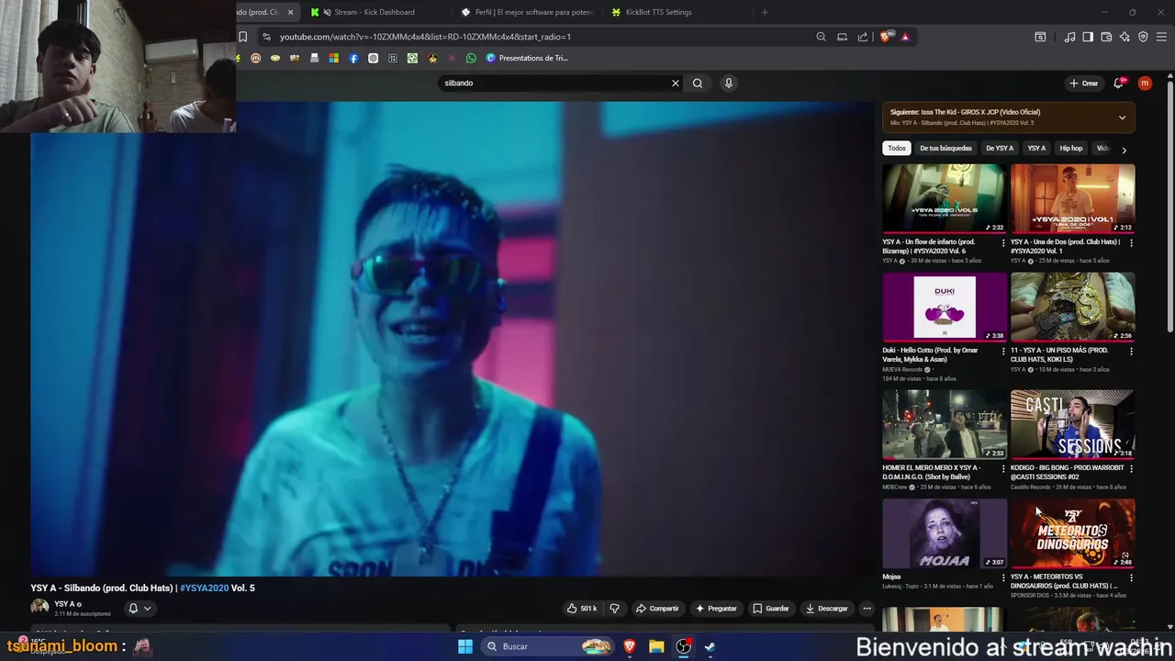Image resolution: width=1175 pixels, height=661 pixels.
Task: Open options menu for Mojaa video
Action: [1002, 577]
